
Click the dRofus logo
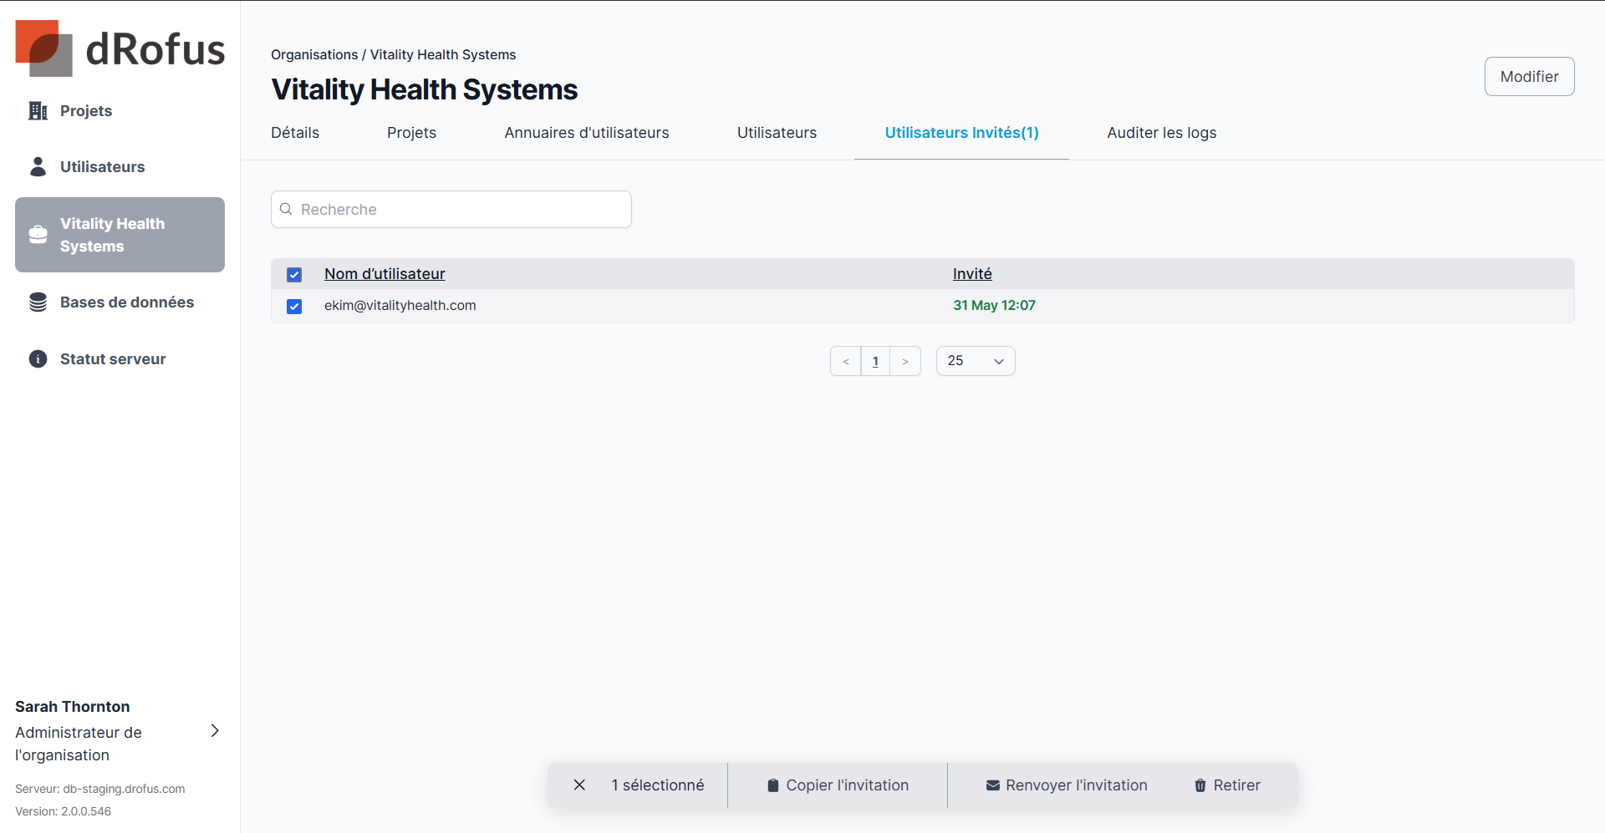point(120,48)
